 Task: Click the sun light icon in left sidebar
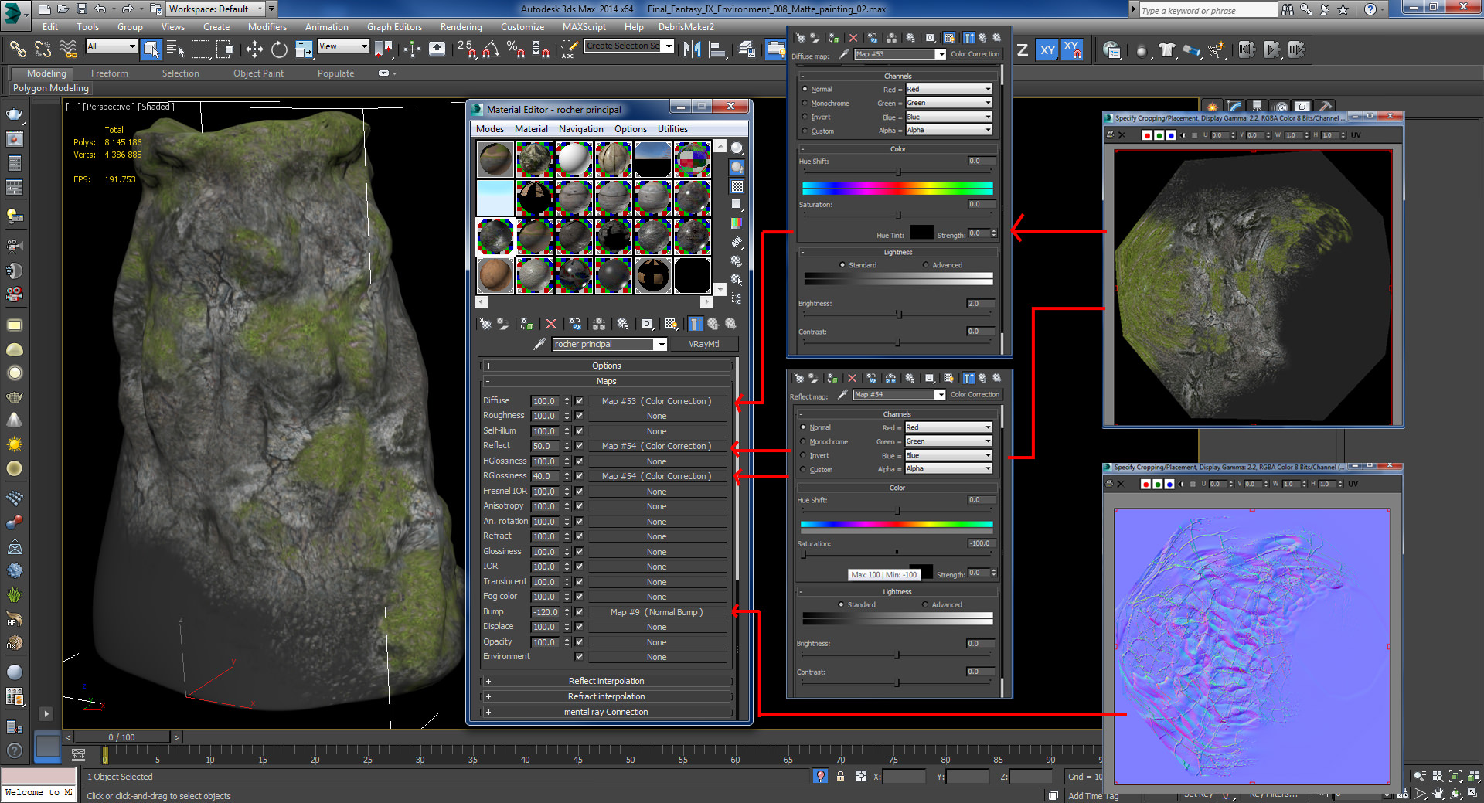click(x=14, y=444)
